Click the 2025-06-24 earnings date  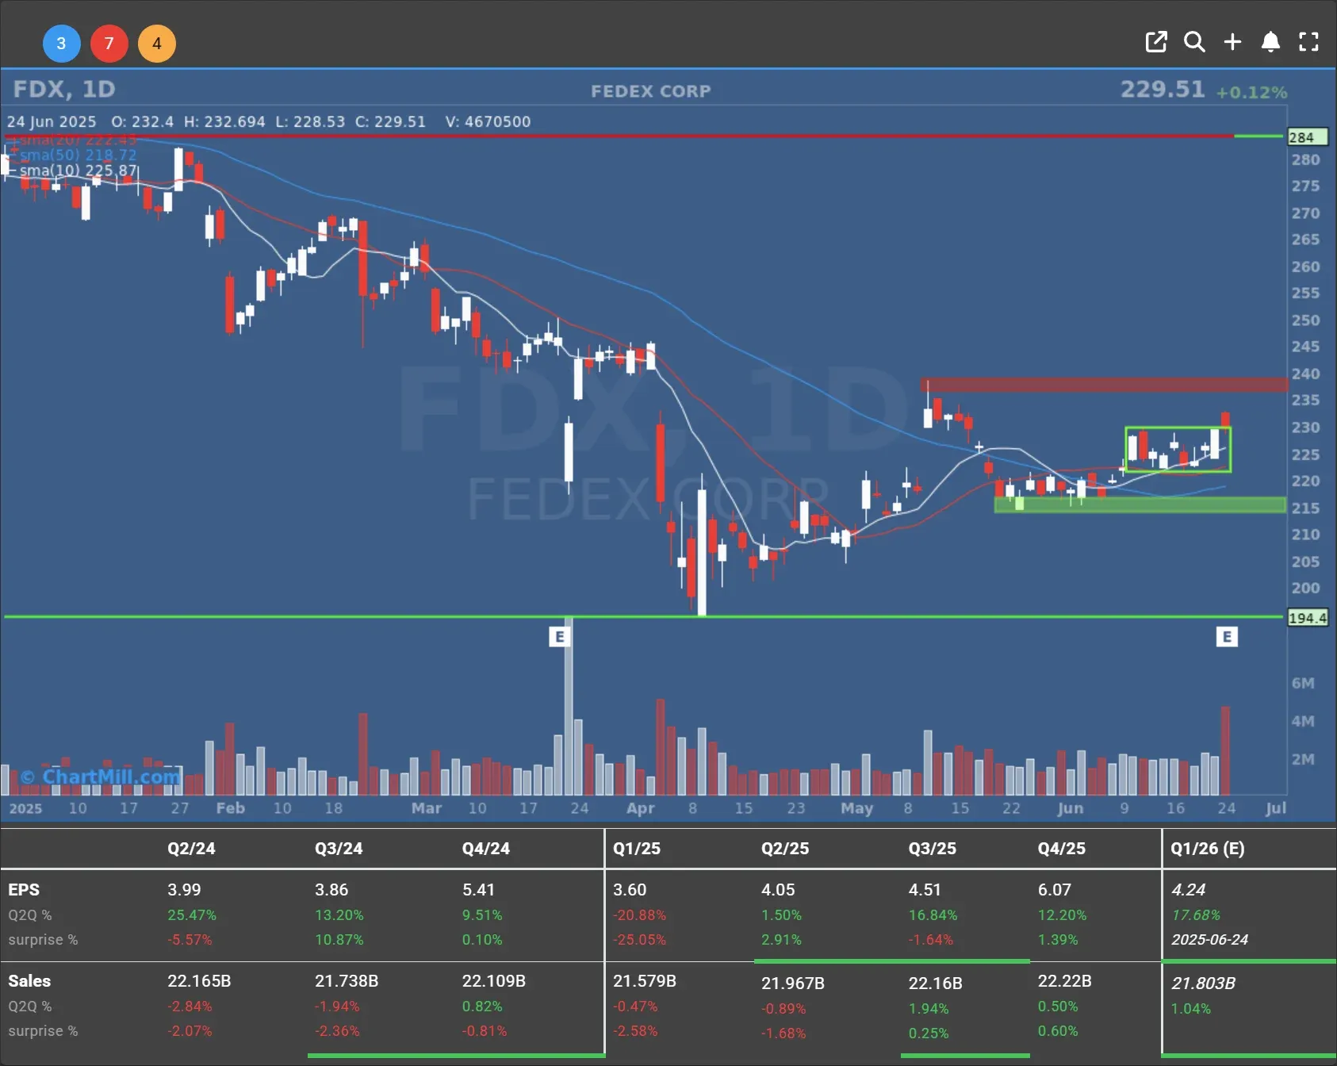[1209, 940]
